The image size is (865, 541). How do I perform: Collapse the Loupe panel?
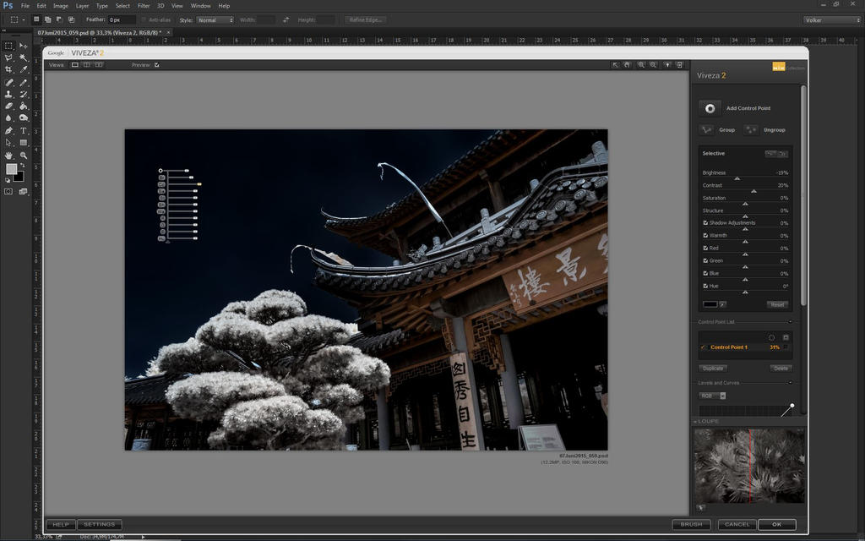695,420
